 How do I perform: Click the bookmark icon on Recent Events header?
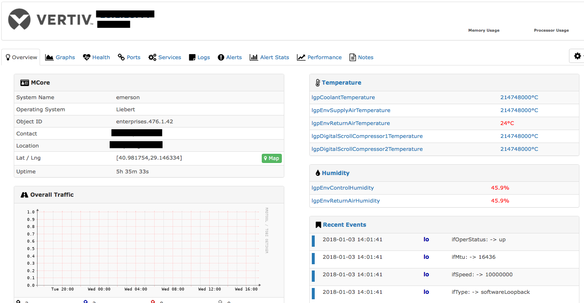point(318,224)
